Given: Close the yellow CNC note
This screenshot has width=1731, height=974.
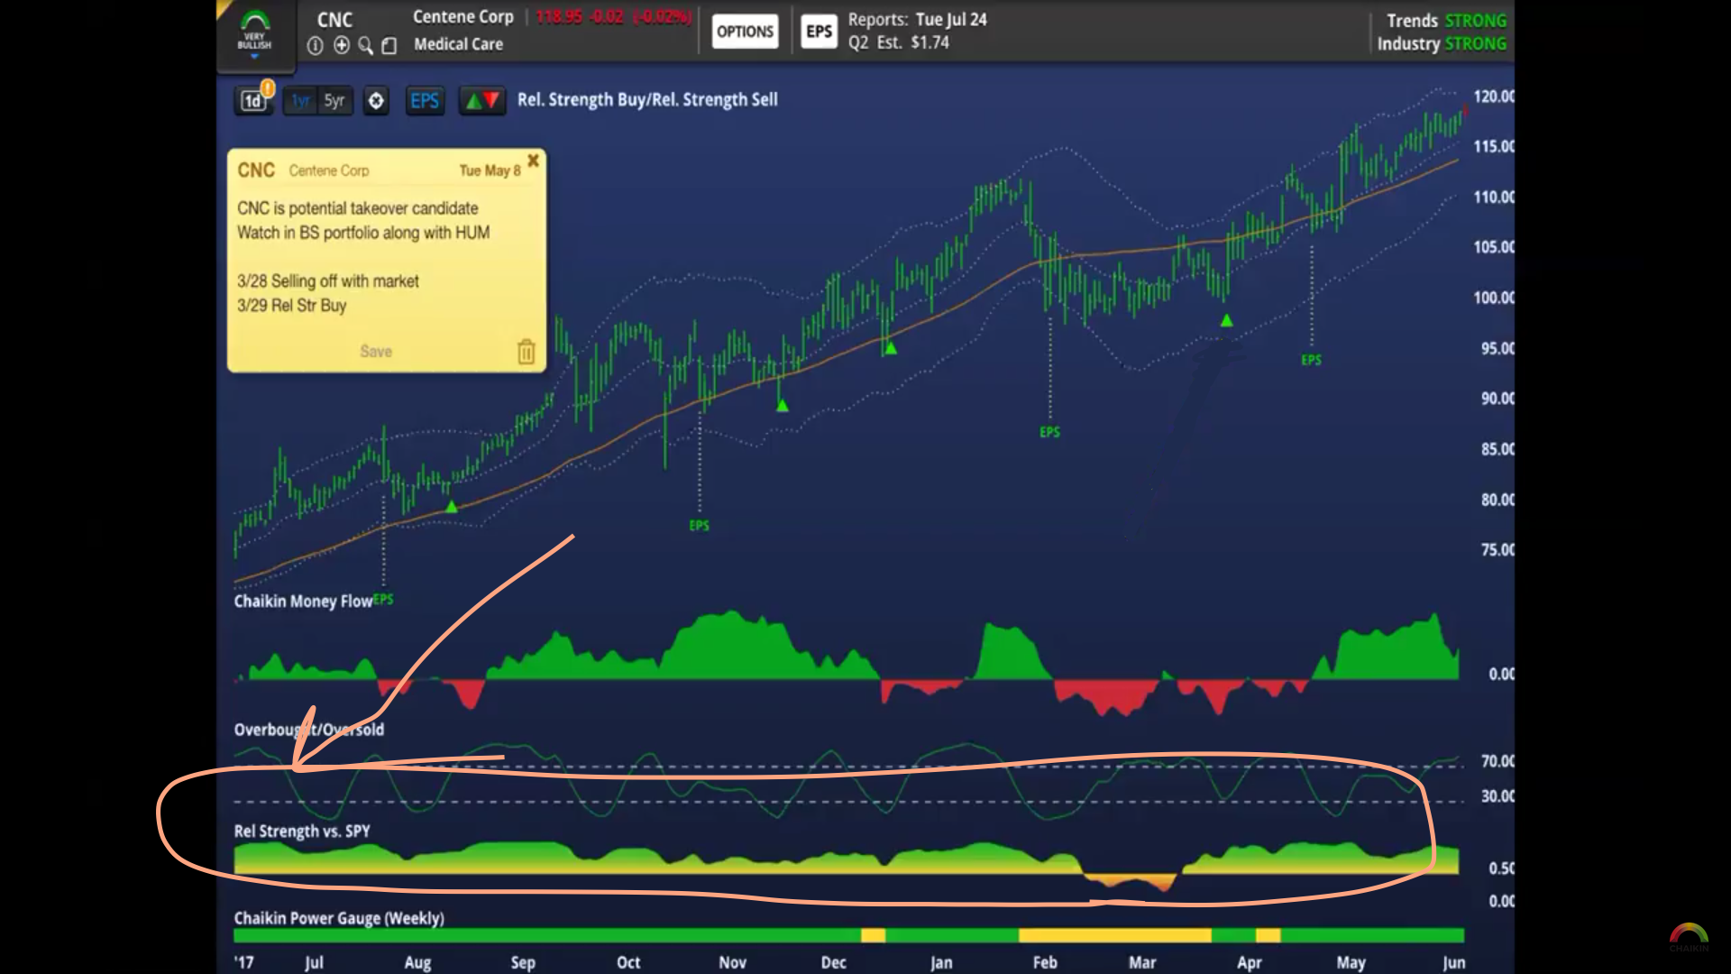Looking at the screenshot, I should pos(533,161).
